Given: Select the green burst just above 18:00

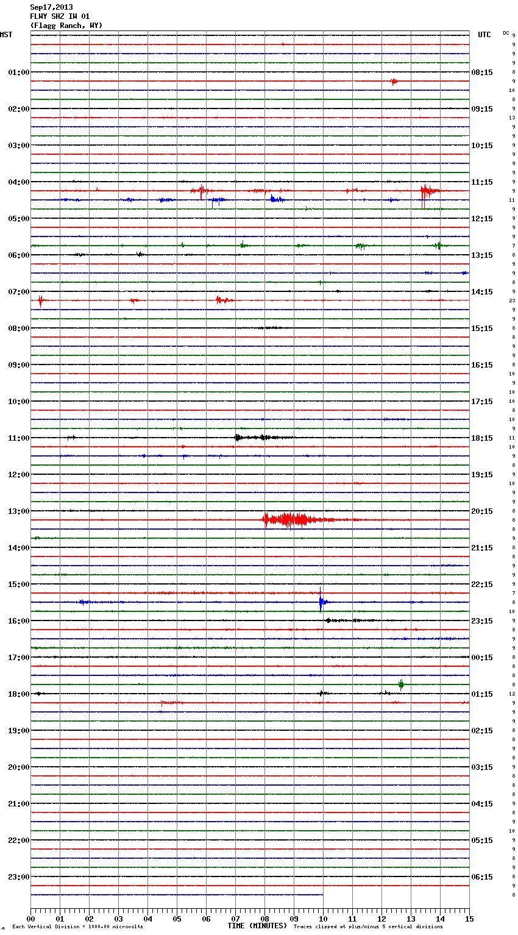Looking at the screenshot, I should click(401, 684).
